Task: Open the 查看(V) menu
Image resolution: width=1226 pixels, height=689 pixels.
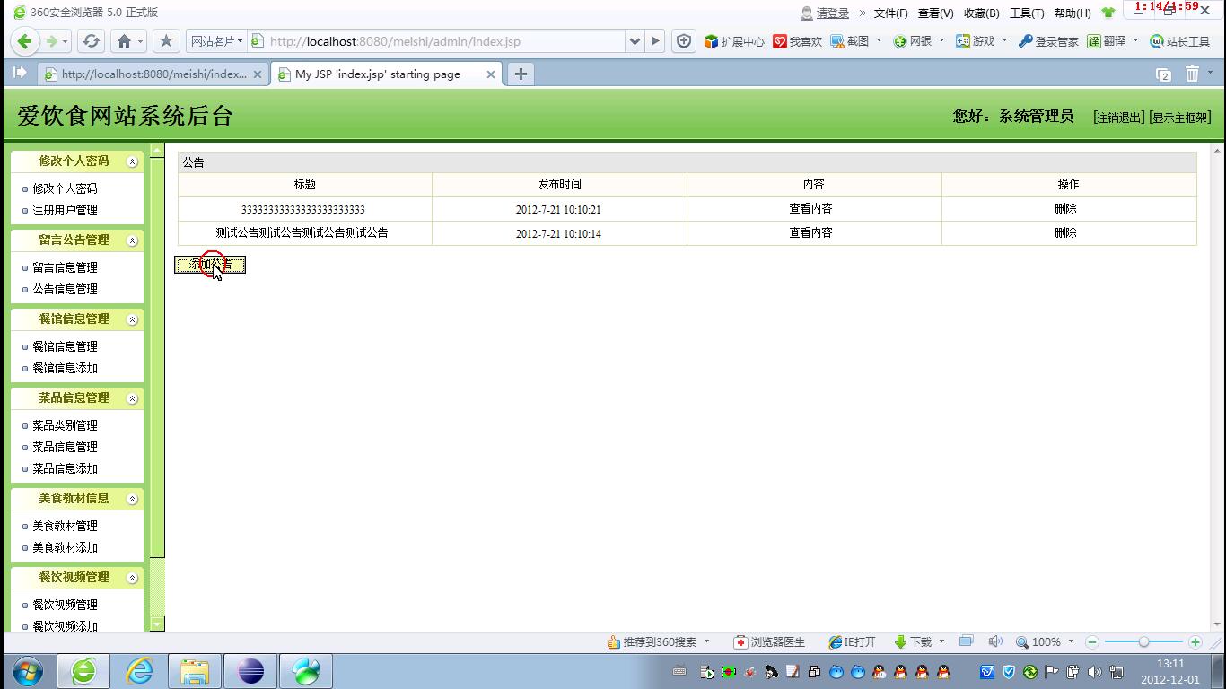Action: coord(935,13)
